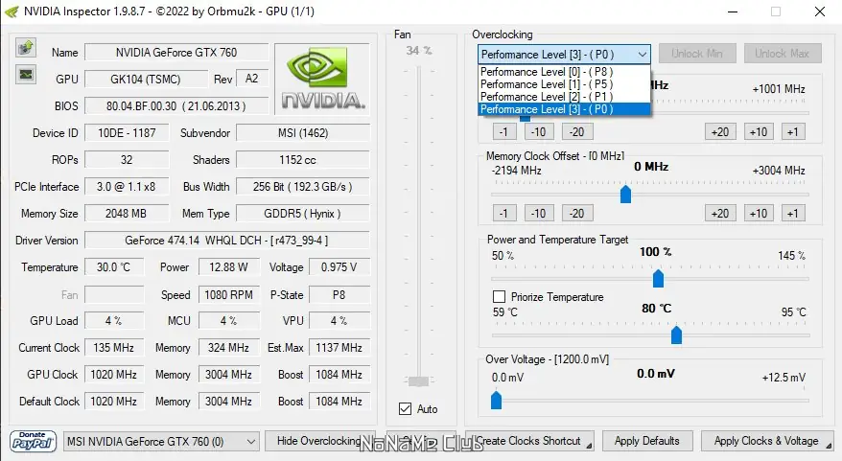Screen dimensions: 842x461
Task: Click the -10 button under base clock offset
Action: click(539, 132)
